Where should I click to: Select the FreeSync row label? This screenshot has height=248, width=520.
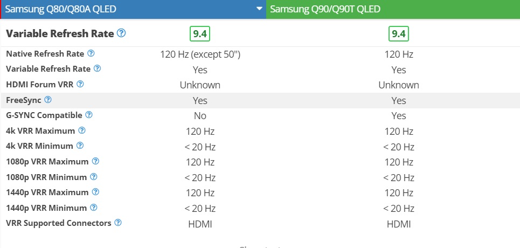[x=24, y=100]
